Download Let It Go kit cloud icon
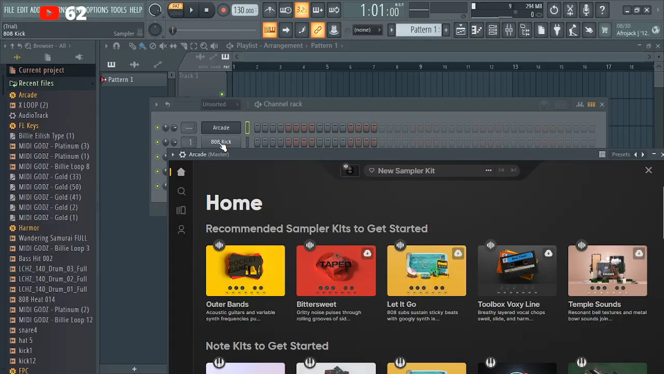 [x=458, y=253]
